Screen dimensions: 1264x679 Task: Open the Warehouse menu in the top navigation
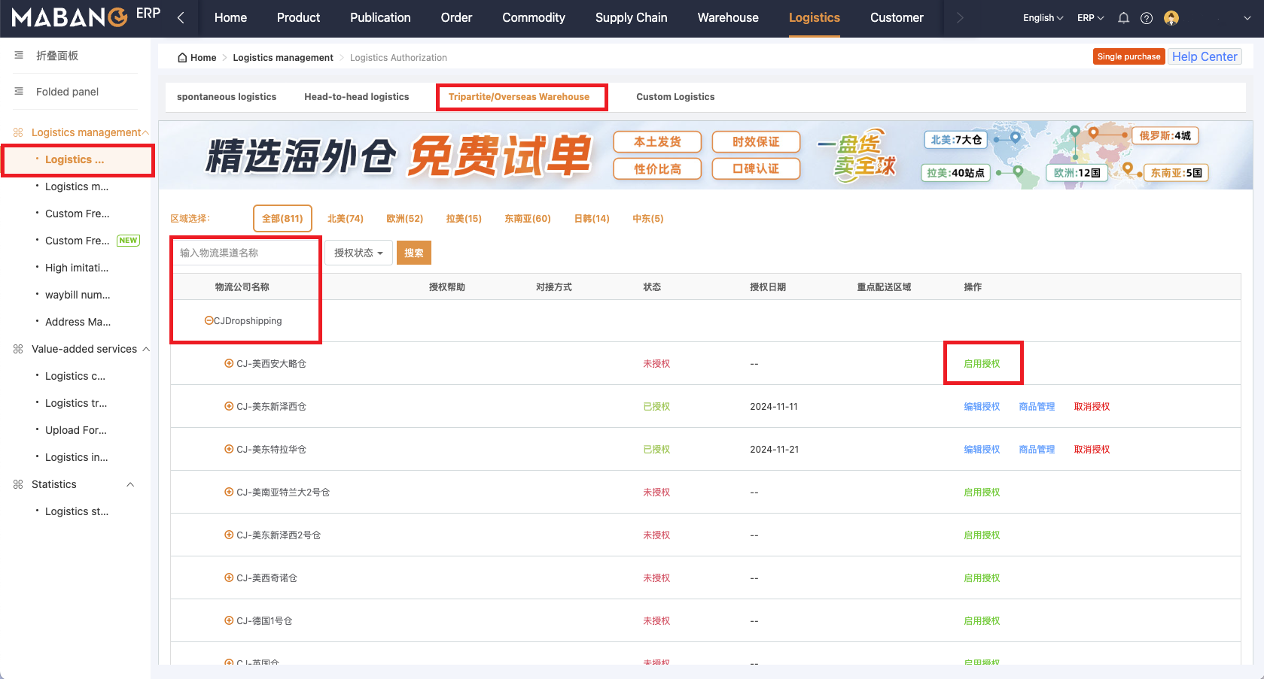click(x=727, y=17)
